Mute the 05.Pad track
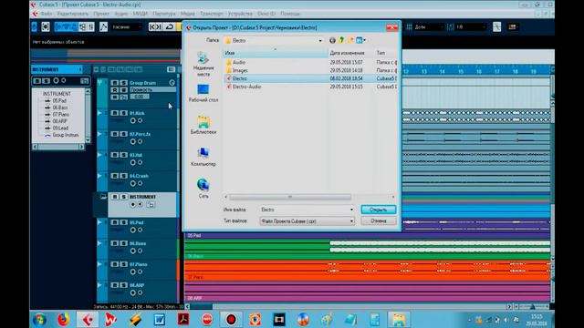 [x=115, y=222]
